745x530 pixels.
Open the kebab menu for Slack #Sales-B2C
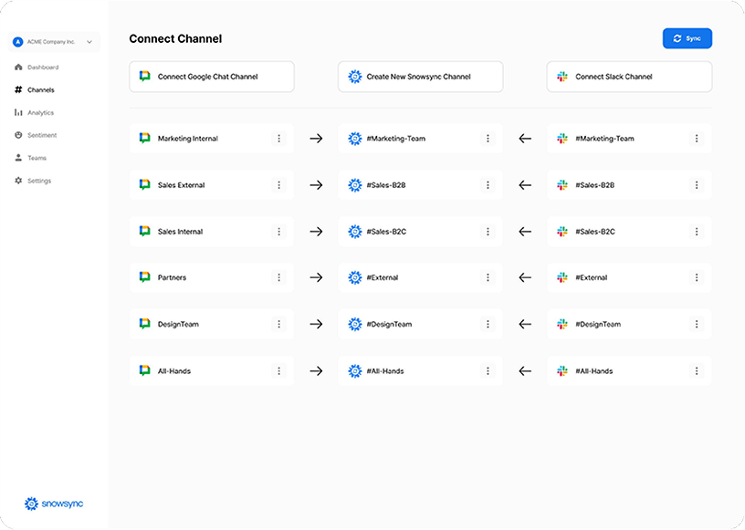[x=697, y=232]
